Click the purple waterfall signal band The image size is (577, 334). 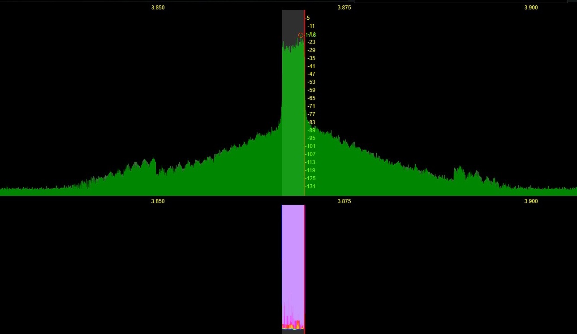293,251
